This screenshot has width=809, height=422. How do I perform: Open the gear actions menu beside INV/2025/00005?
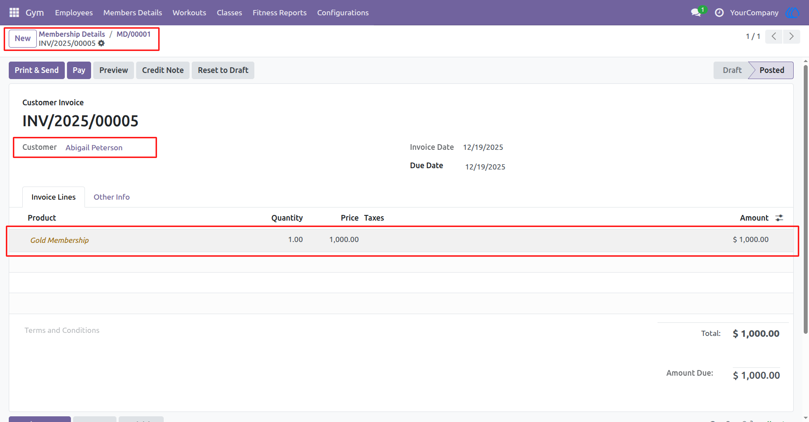coord(102,43)
